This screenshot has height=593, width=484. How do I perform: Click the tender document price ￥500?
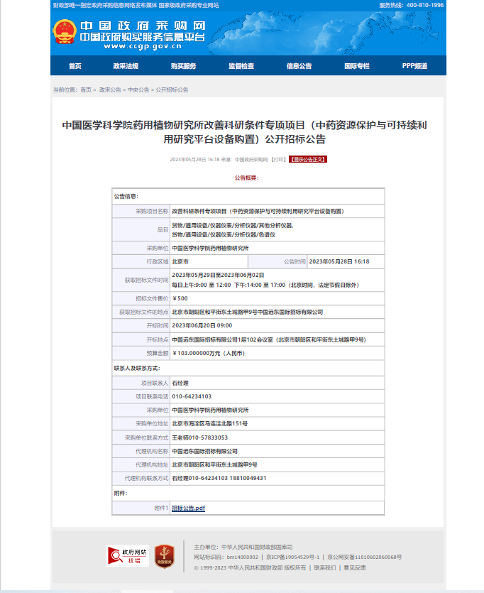point(180,298)
